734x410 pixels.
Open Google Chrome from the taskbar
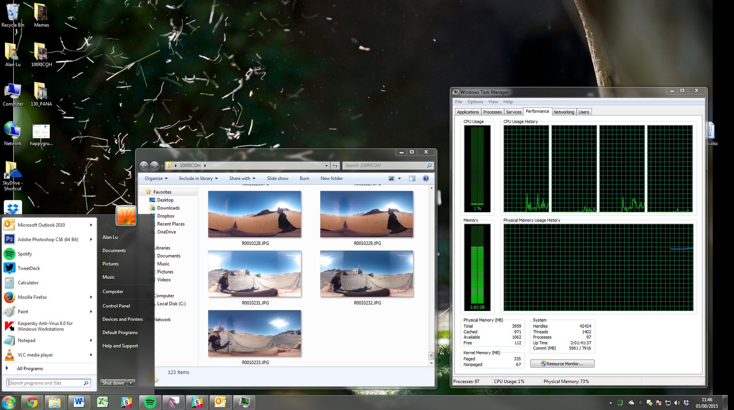(x=32, y=402)
